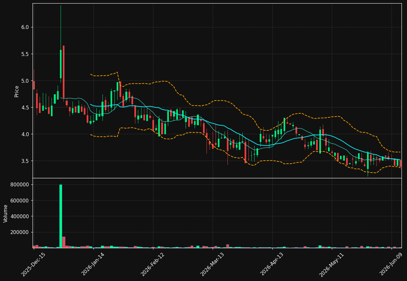
Task: Click the 4.0 price axis label
Action: click(25, 134)
